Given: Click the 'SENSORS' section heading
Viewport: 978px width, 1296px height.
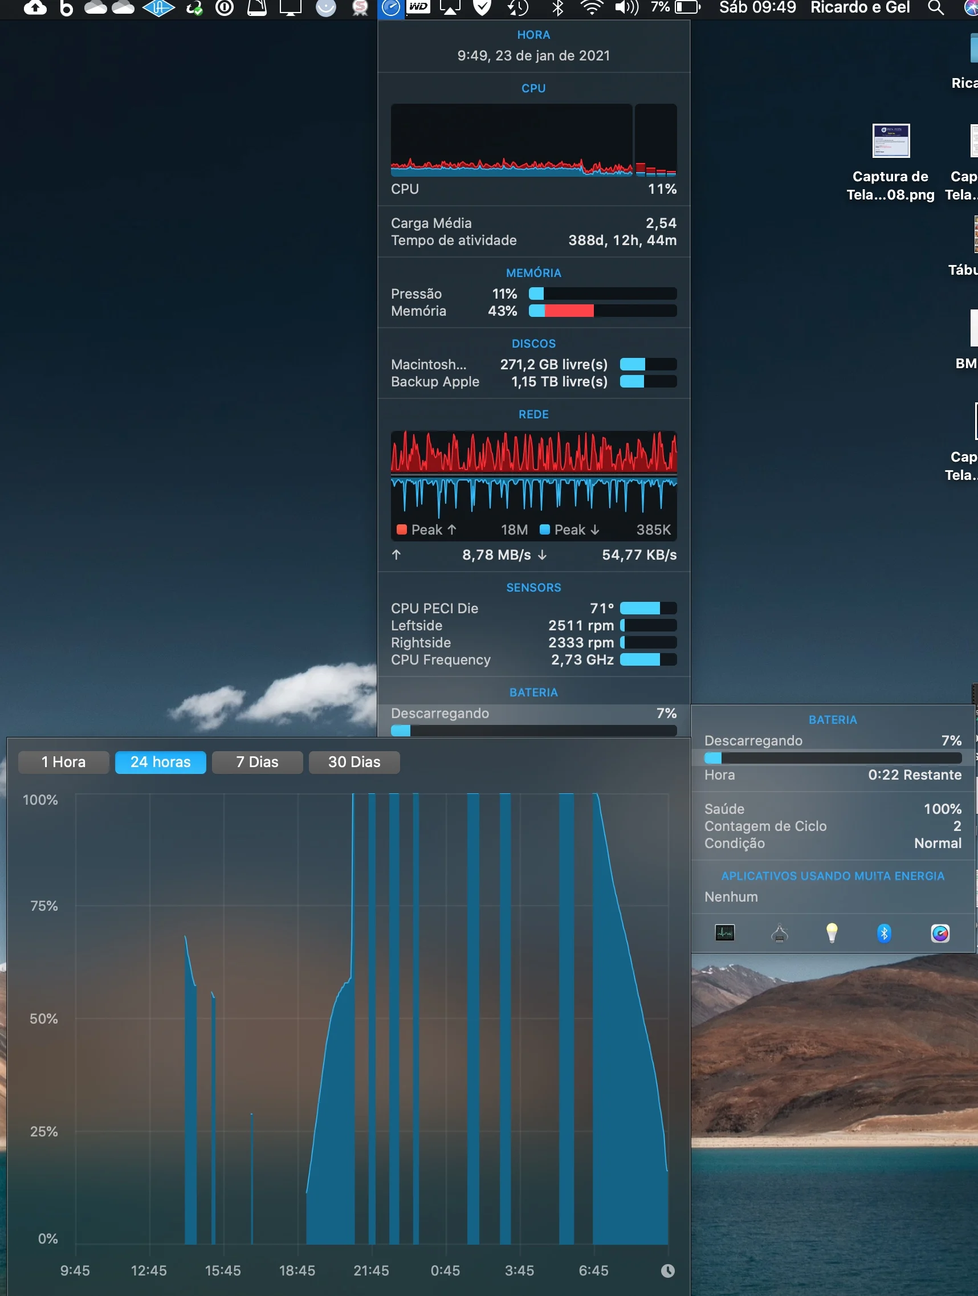Looking at the screenshot, I should (533, 587).
